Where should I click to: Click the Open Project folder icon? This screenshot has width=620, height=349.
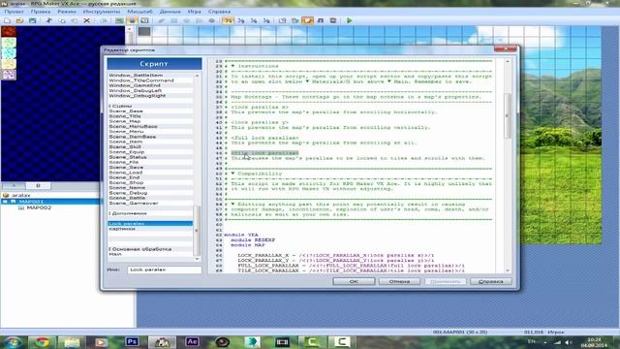19,20
